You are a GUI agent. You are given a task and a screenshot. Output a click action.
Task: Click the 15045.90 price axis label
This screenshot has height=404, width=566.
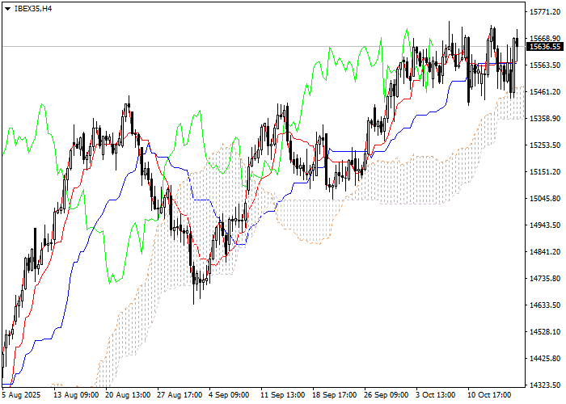[x=544, y=199]
